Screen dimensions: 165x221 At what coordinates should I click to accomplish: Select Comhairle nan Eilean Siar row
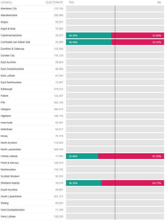[82, 42]
